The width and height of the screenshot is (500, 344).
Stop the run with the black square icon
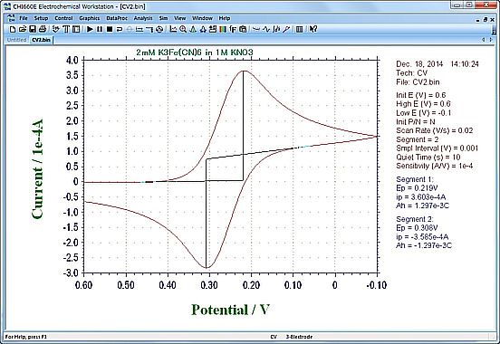110,29
